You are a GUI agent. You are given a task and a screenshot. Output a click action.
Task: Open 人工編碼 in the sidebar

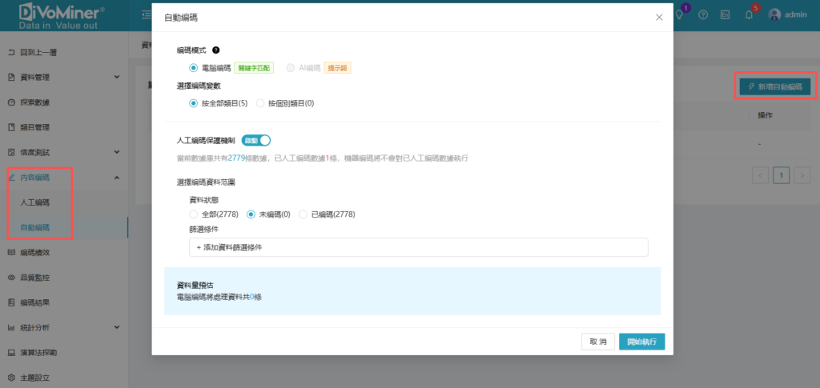coord(34,202)
